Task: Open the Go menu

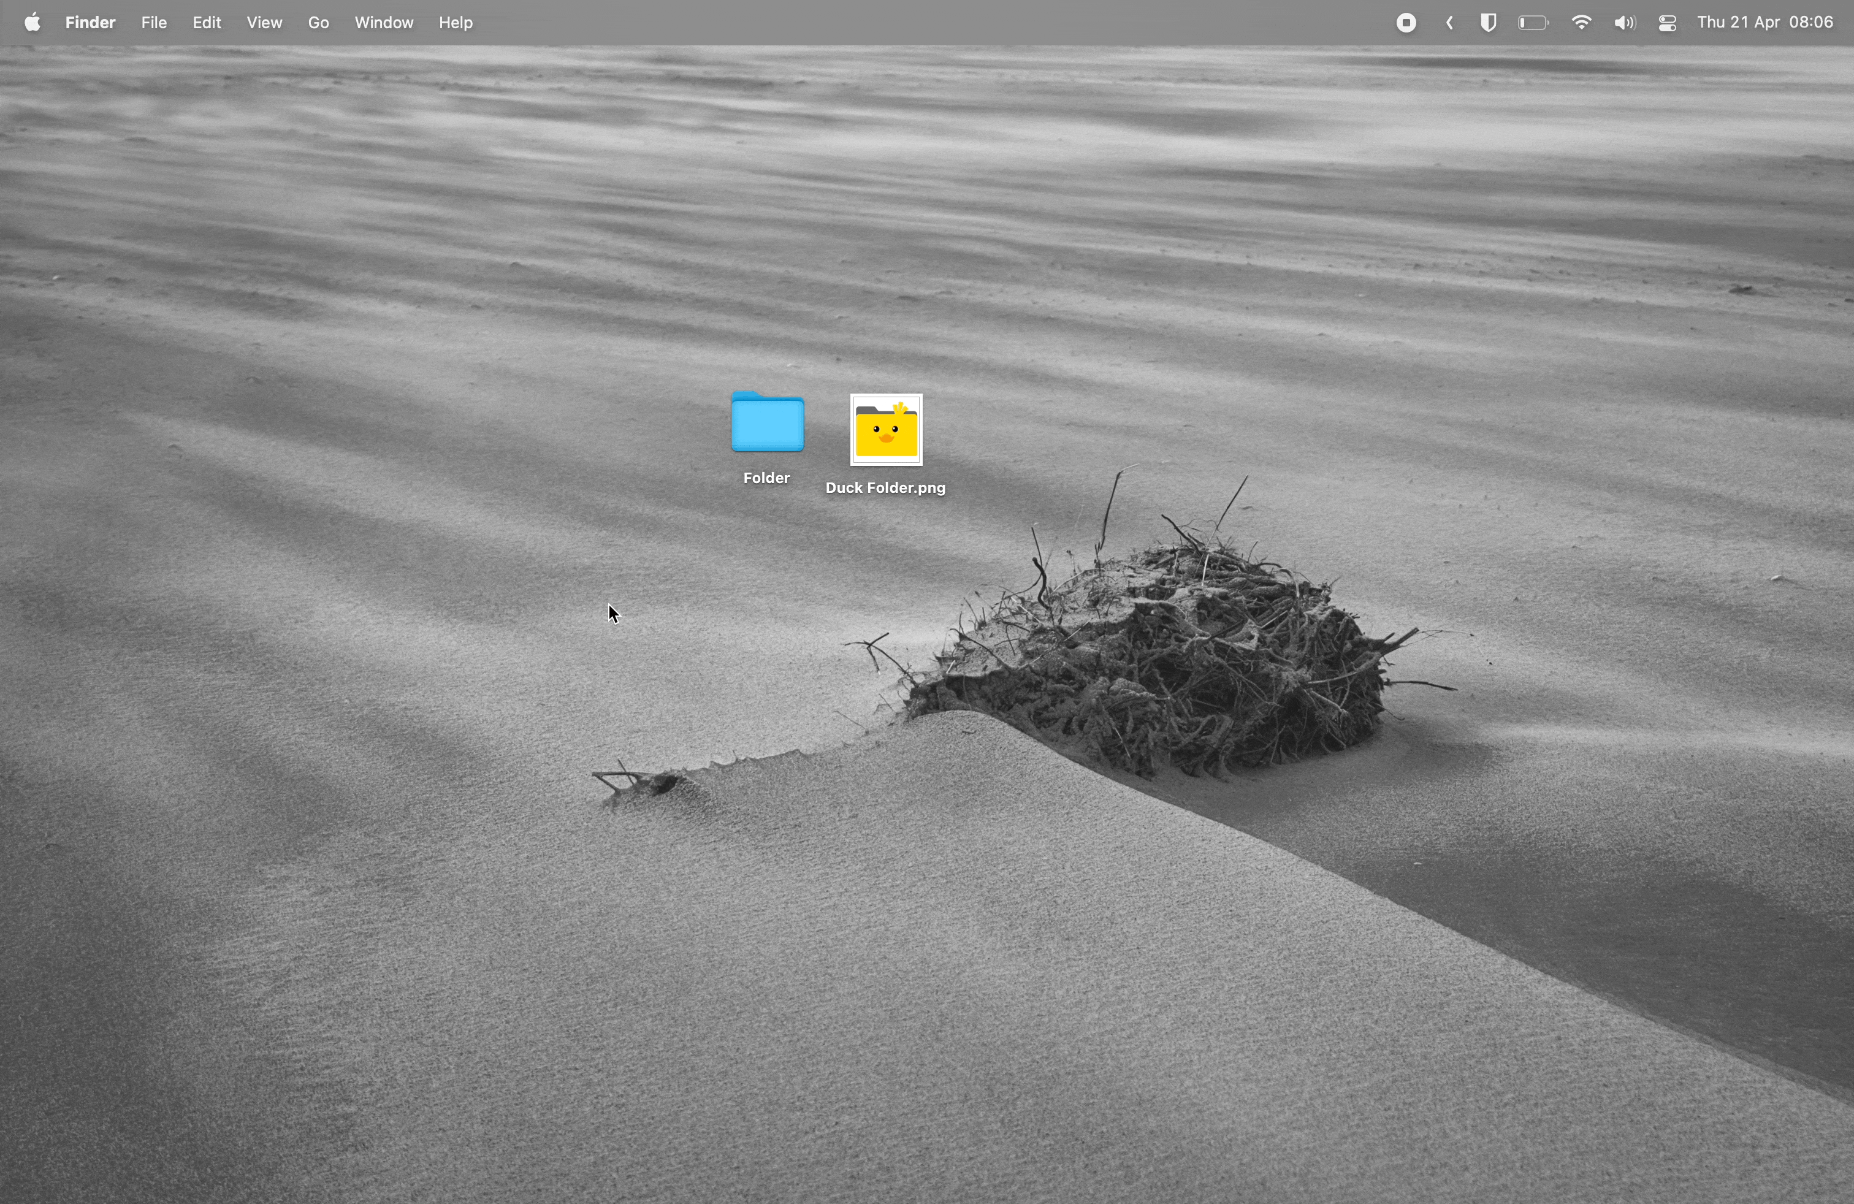Action: point(319,23)
